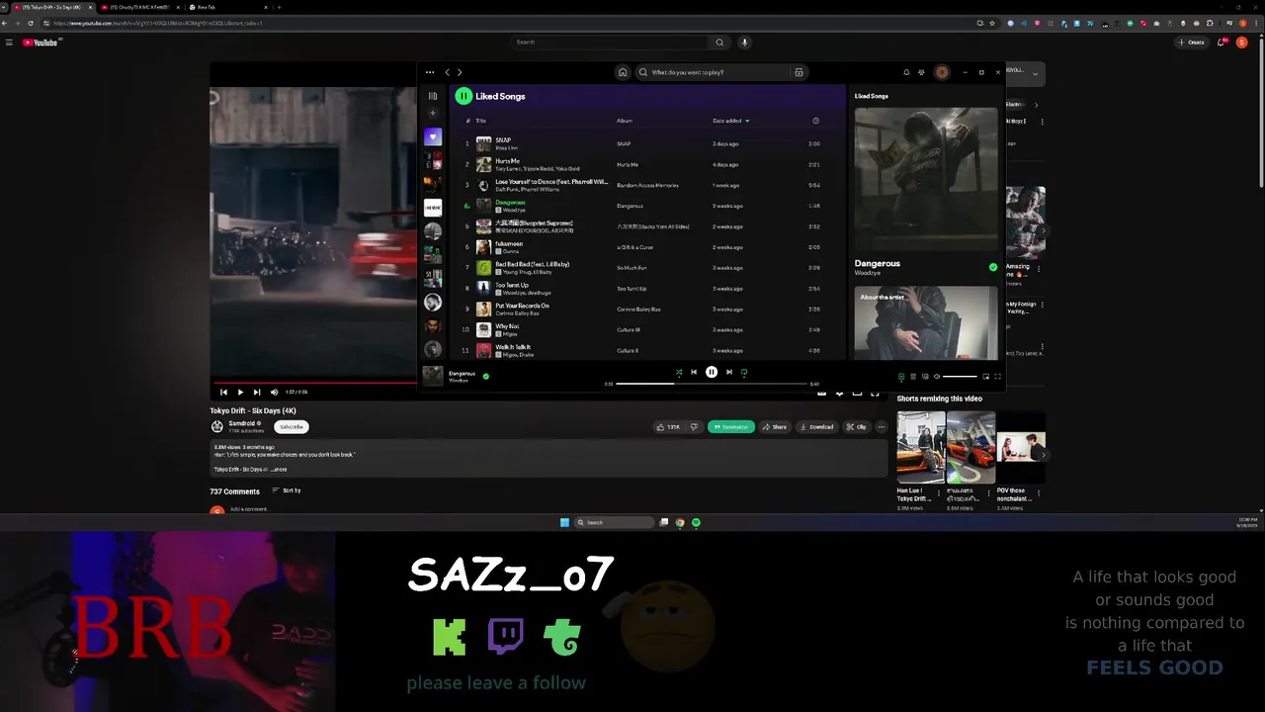
Task: Start YouTube voice search microphone
Action: click(x=744, y=42)
